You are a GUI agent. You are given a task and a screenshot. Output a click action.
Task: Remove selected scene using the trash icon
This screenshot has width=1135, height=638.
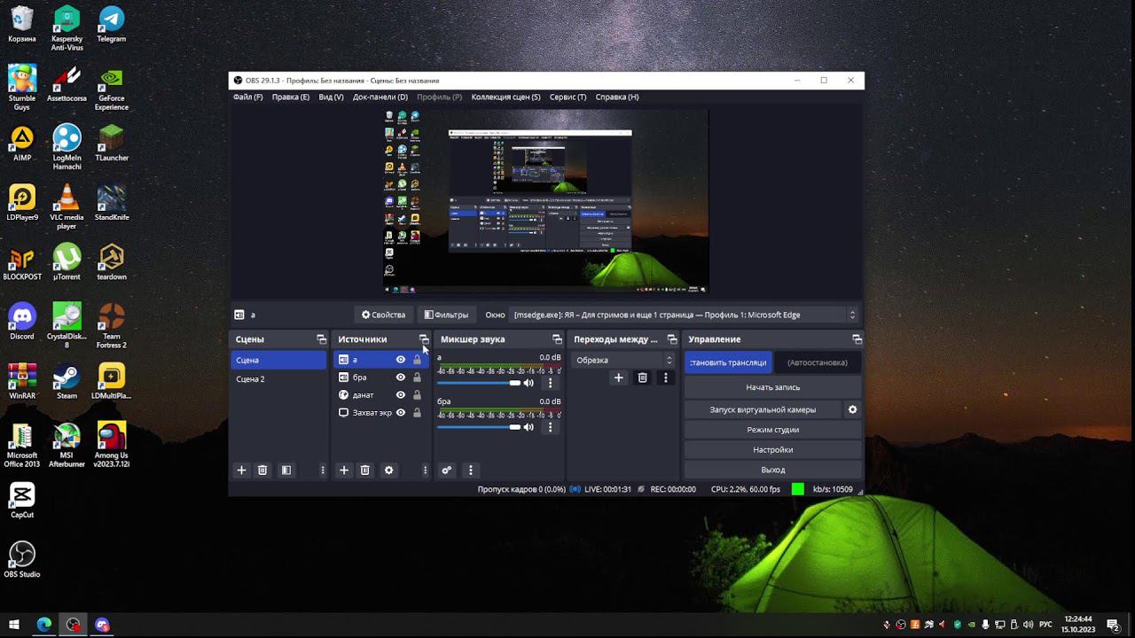(x=262, y=471)
